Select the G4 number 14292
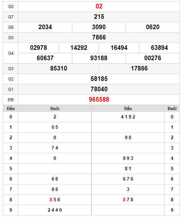The height and width of the screenshot is (217, 181). coord(79,48)
